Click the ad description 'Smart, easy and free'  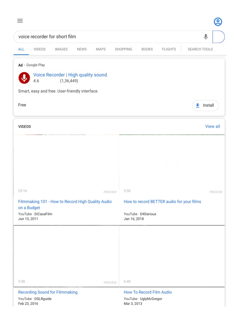point(58,91)
